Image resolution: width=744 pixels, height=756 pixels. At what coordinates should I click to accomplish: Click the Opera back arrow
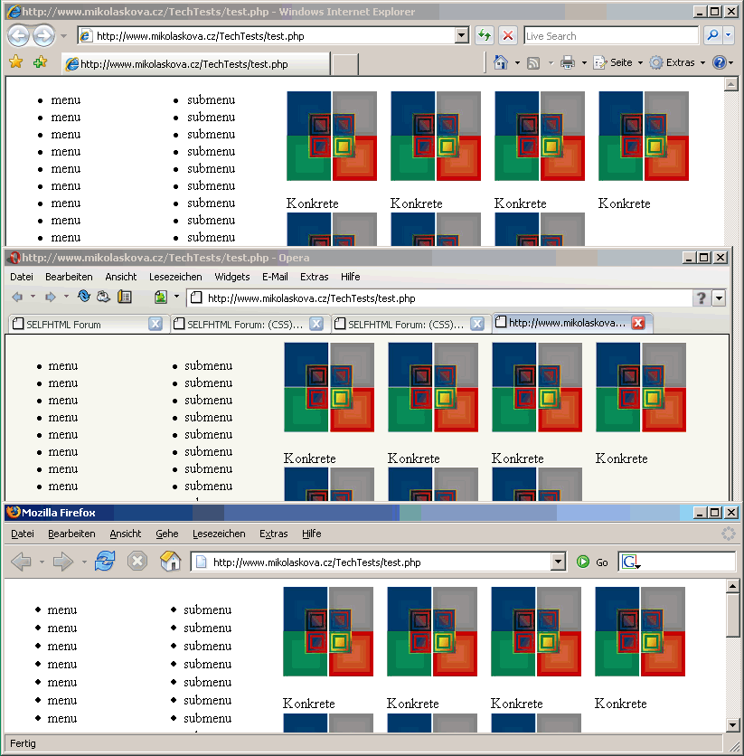point(18,297)
